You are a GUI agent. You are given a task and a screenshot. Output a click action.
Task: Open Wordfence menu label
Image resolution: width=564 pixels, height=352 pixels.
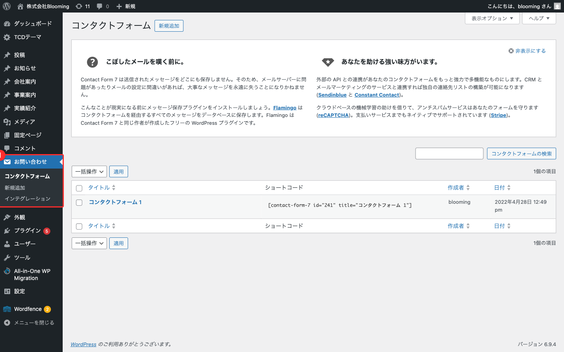tap(28, 309)
